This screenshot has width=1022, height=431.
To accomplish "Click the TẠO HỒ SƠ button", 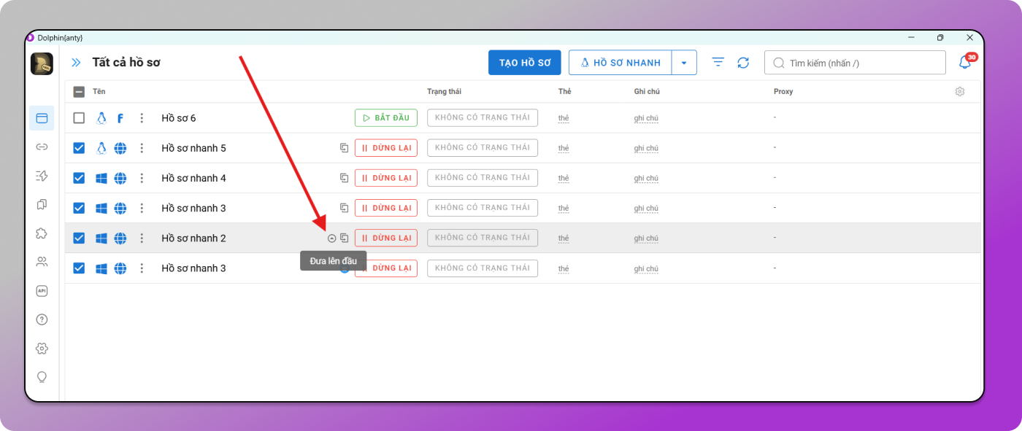I will coord(524,63).
